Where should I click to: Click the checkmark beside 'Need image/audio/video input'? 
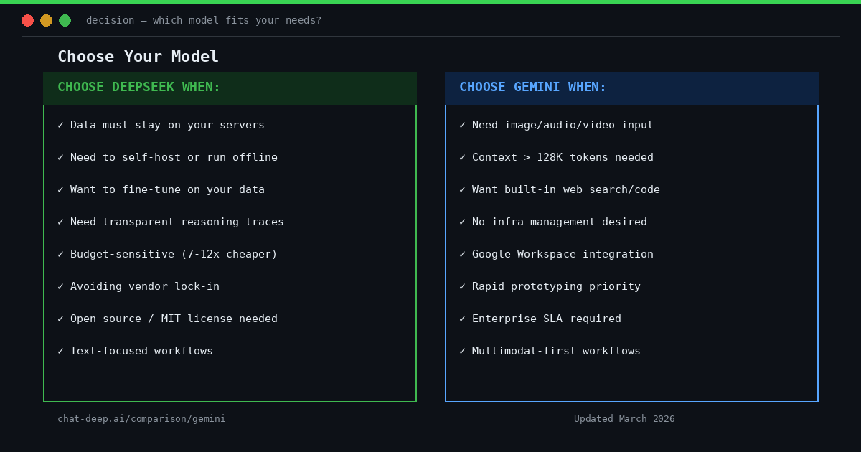[x=462, y=125]
